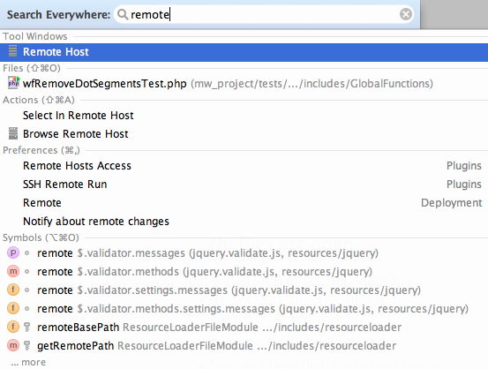Click the PHP file icon for wfRemoveDotSegmentsTest
The width and height of the screenshot is (488, 369).
(x=13, y=83)
